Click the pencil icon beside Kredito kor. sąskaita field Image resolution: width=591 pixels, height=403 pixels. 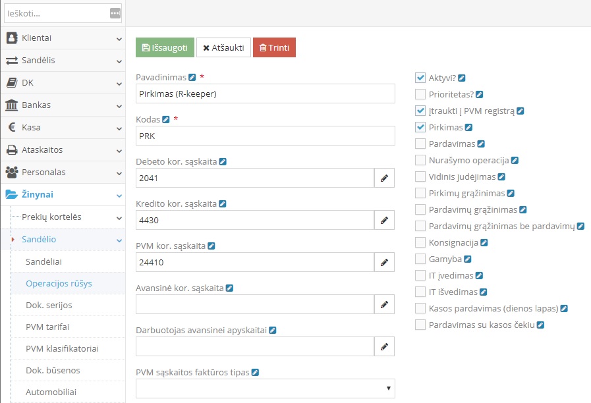tap(384, 220)
